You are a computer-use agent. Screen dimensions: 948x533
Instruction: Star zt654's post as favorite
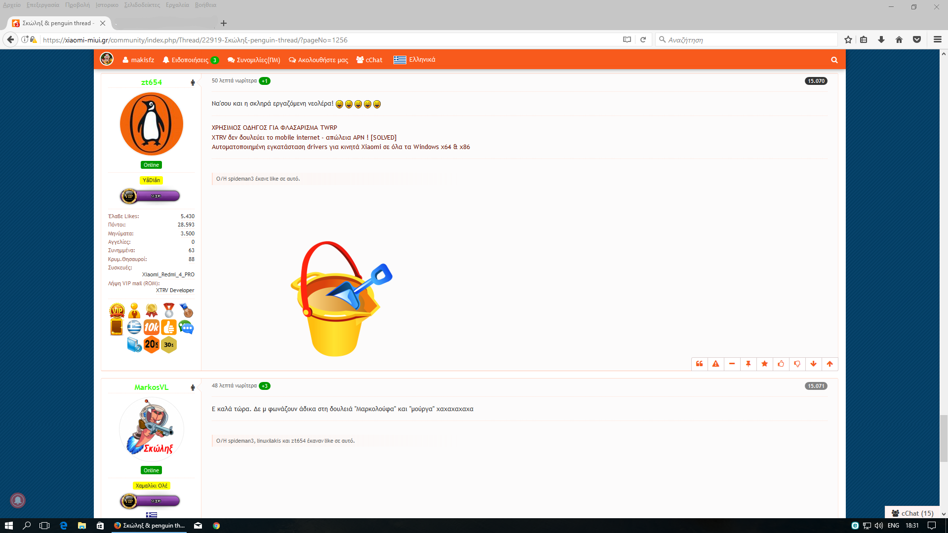pyautogui.click(x=764, y=364)
